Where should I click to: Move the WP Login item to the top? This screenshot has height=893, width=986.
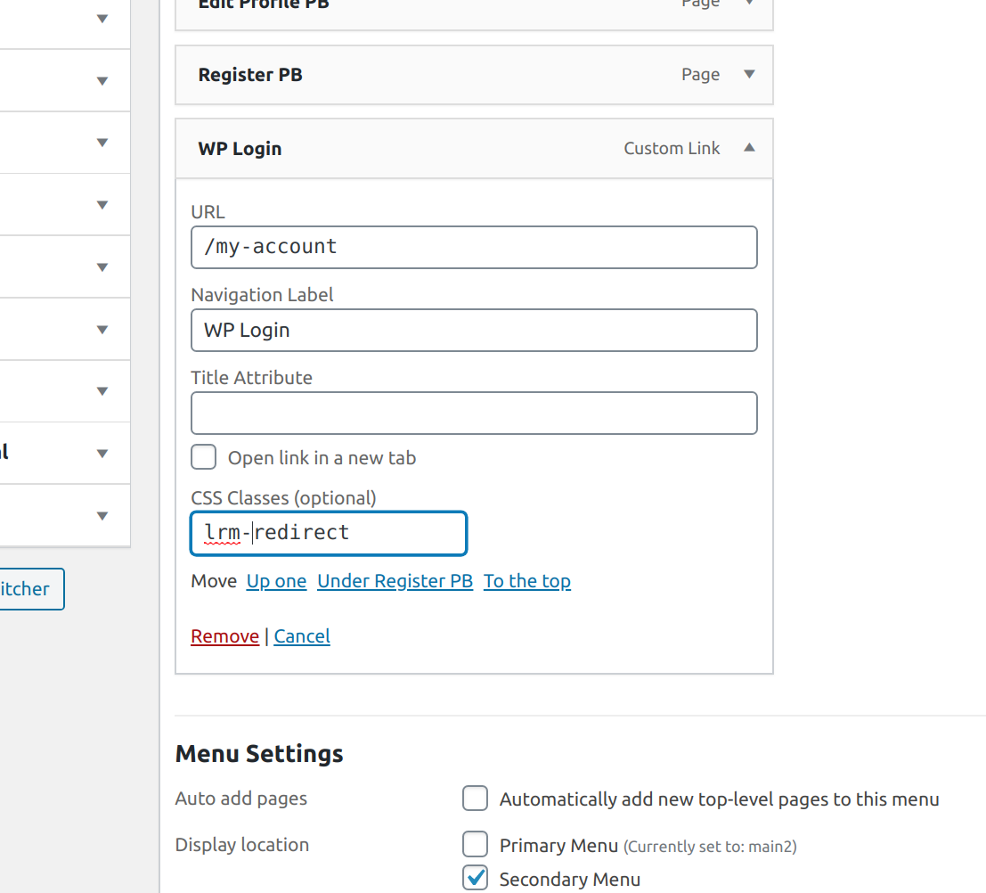pos(527,581)
